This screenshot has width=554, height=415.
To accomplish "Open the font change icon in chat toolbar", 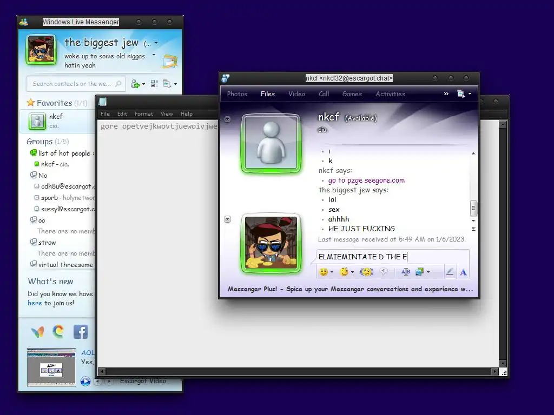I will coord(406,272).
